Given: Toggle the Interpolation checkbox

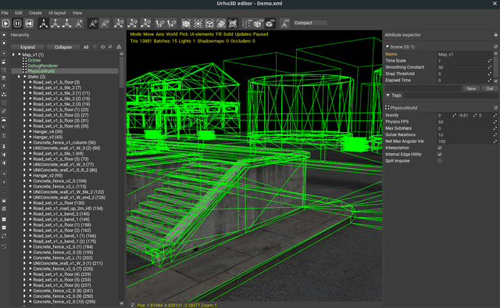Looking at the screenshot, I should tap(440, 148).
